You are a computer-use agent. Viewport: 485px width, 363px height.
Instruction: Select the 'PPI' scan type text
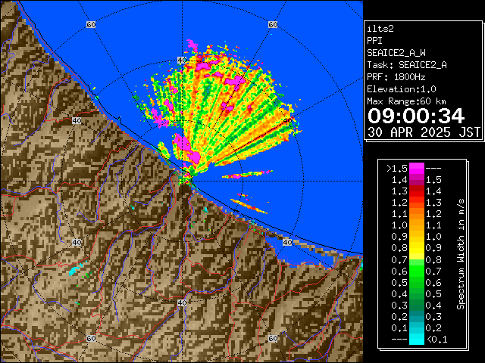click(374, 41)
